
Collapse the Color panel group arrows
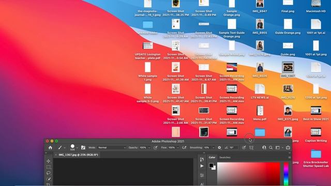[290, 153]
